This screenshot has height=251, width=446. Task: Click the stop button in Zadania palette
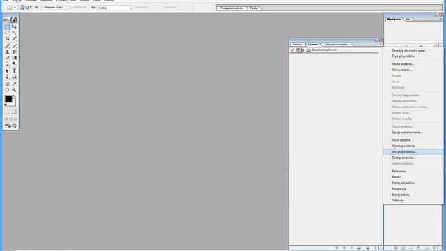337,248
